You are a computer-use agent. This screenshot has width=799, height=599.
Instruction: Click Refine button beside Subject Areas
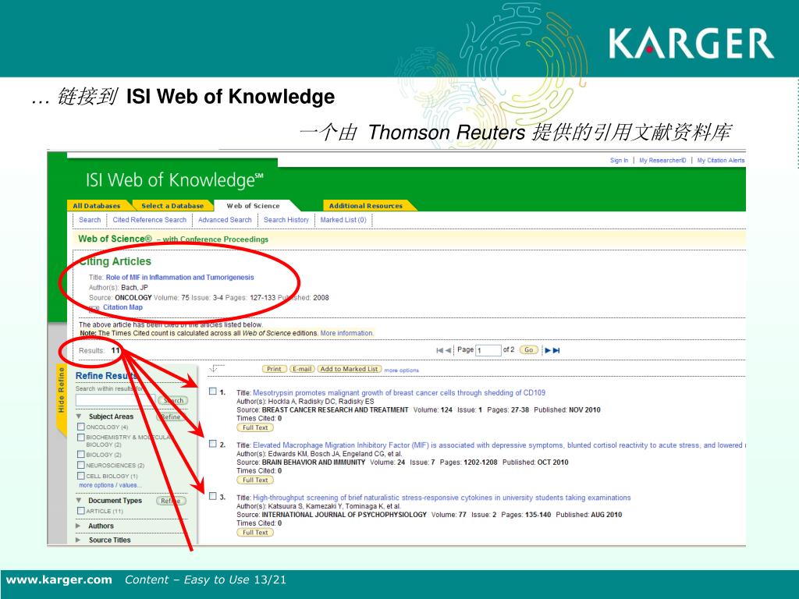171,416
